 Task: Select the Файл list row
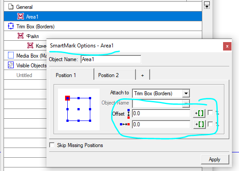pyautogui.click(x=103, y=36)
